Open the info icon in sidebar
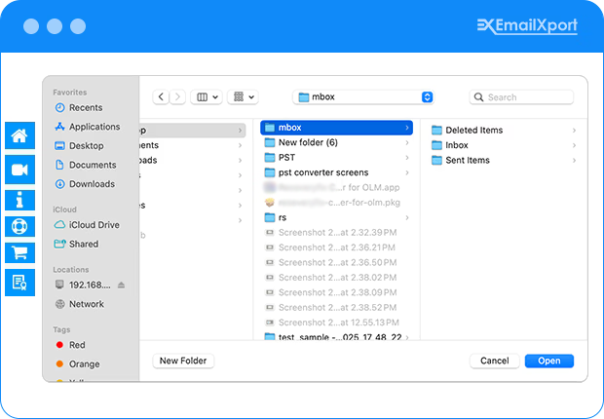The width and height of the screenshot is (604, 419). tap(19, 200)
